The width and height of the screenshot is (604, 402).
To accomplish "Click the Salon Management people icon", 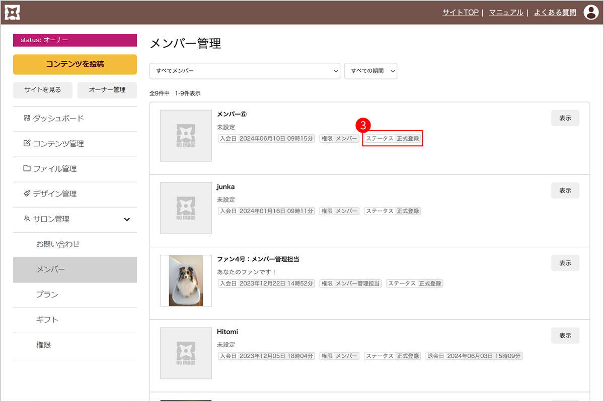I will coord(27,219).
